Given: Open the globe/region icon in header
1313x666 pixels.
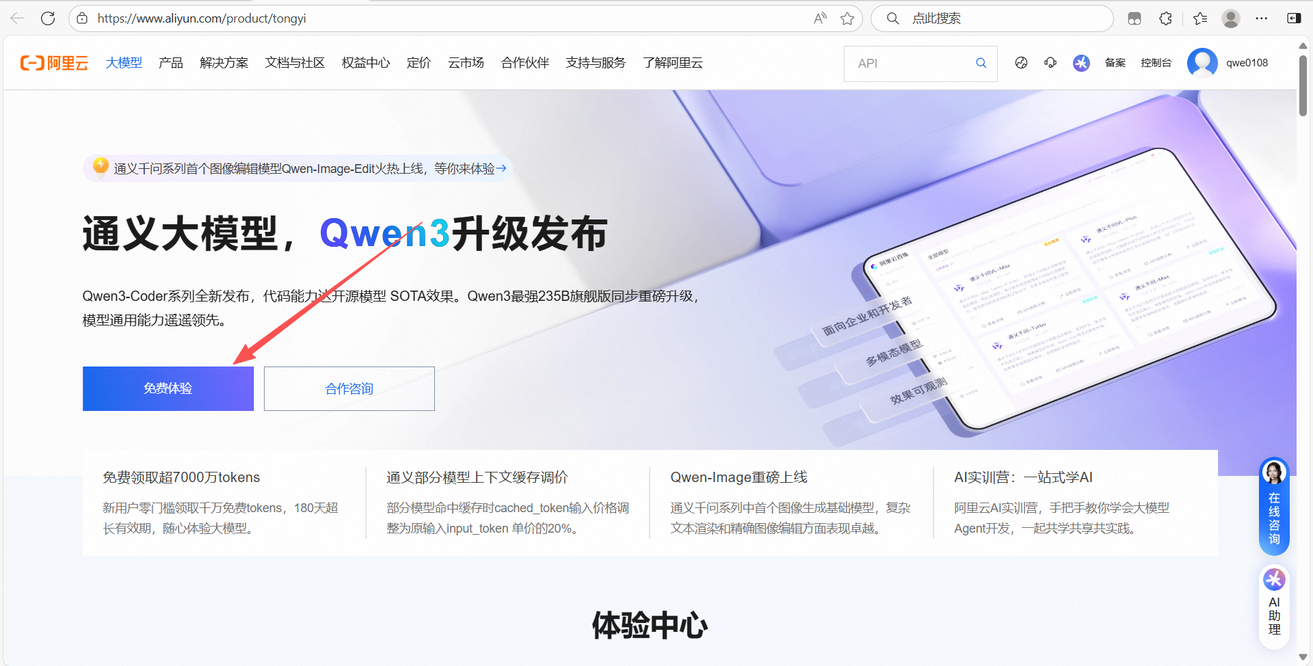Looking at the screenshot, I should (x=1021, y=63).
